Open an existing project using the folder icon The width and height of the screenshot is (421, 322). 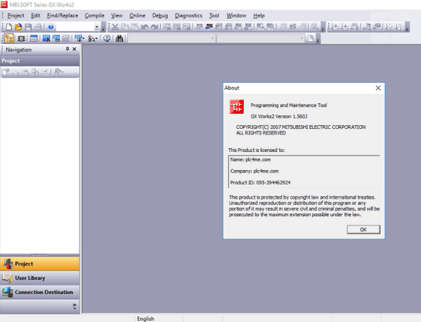pyautogui.click(x=19, y=27)
